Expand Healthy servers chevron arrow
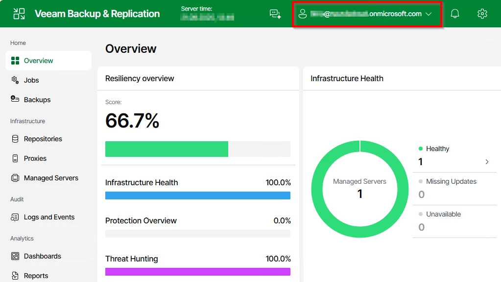This screenshot has height=282, width=501. click(487, 162)
